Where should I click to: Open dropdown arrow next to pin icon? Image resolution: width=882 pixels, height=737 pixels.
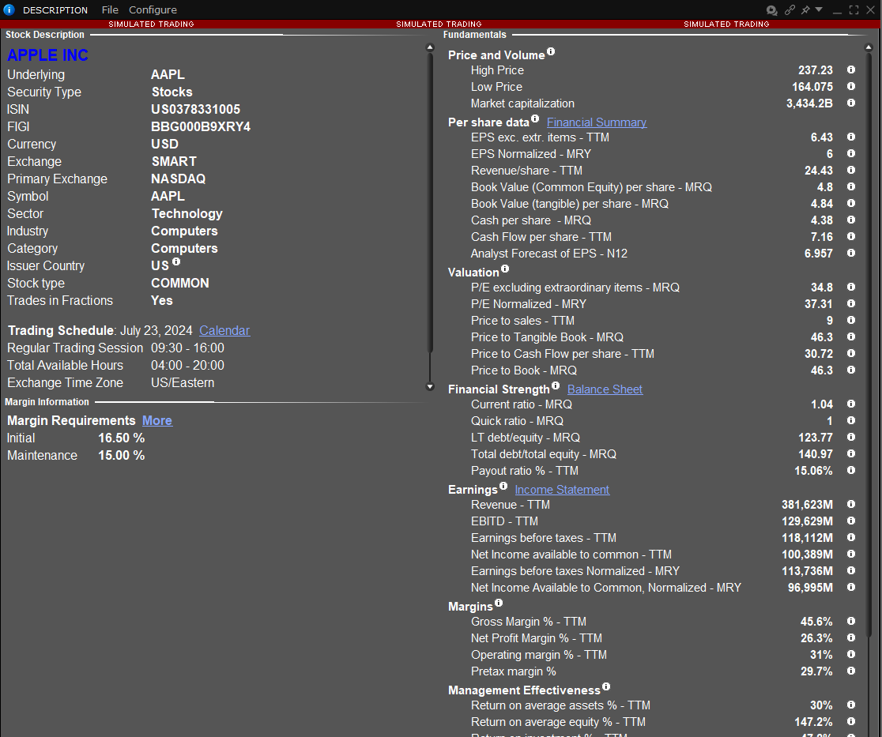pos(819,10)
